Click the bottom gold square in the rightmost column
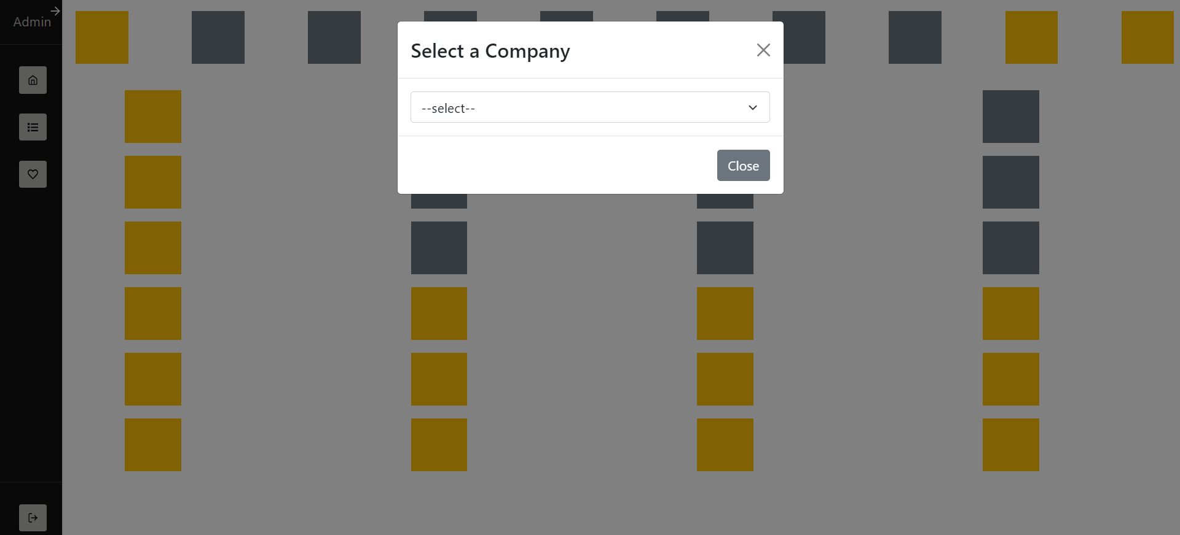 point(1010,444)
